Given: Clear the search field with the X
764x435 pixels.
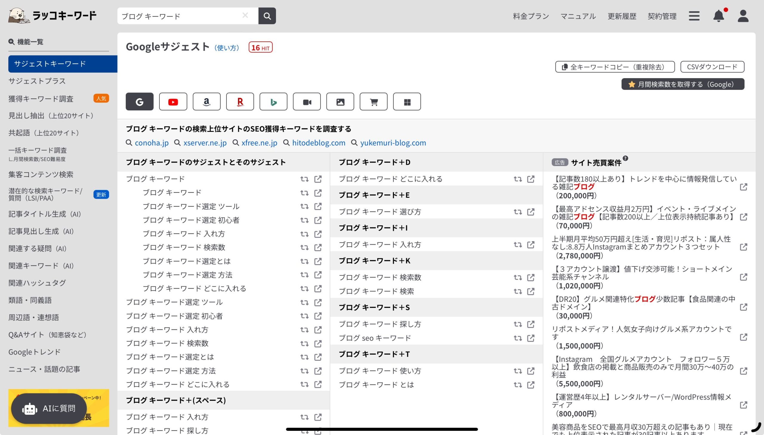Looking at the screenshot, I should click(245, 15).
